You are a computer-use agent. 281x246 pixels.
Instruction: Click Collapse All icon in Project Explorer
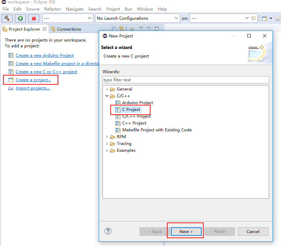pyautogui.click(x=114, y=29)
